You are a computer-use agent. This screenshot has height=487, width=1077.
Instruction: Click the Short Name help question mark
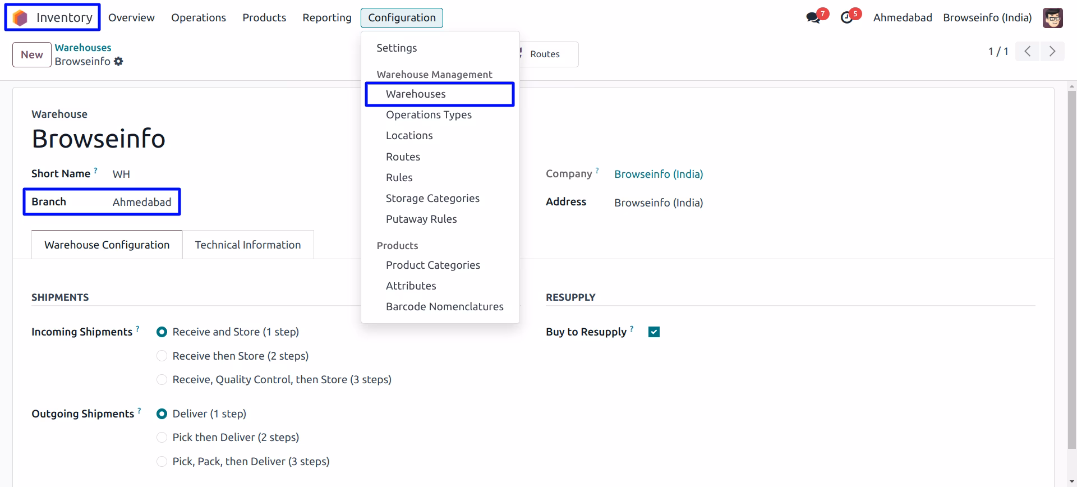[95, 170]
